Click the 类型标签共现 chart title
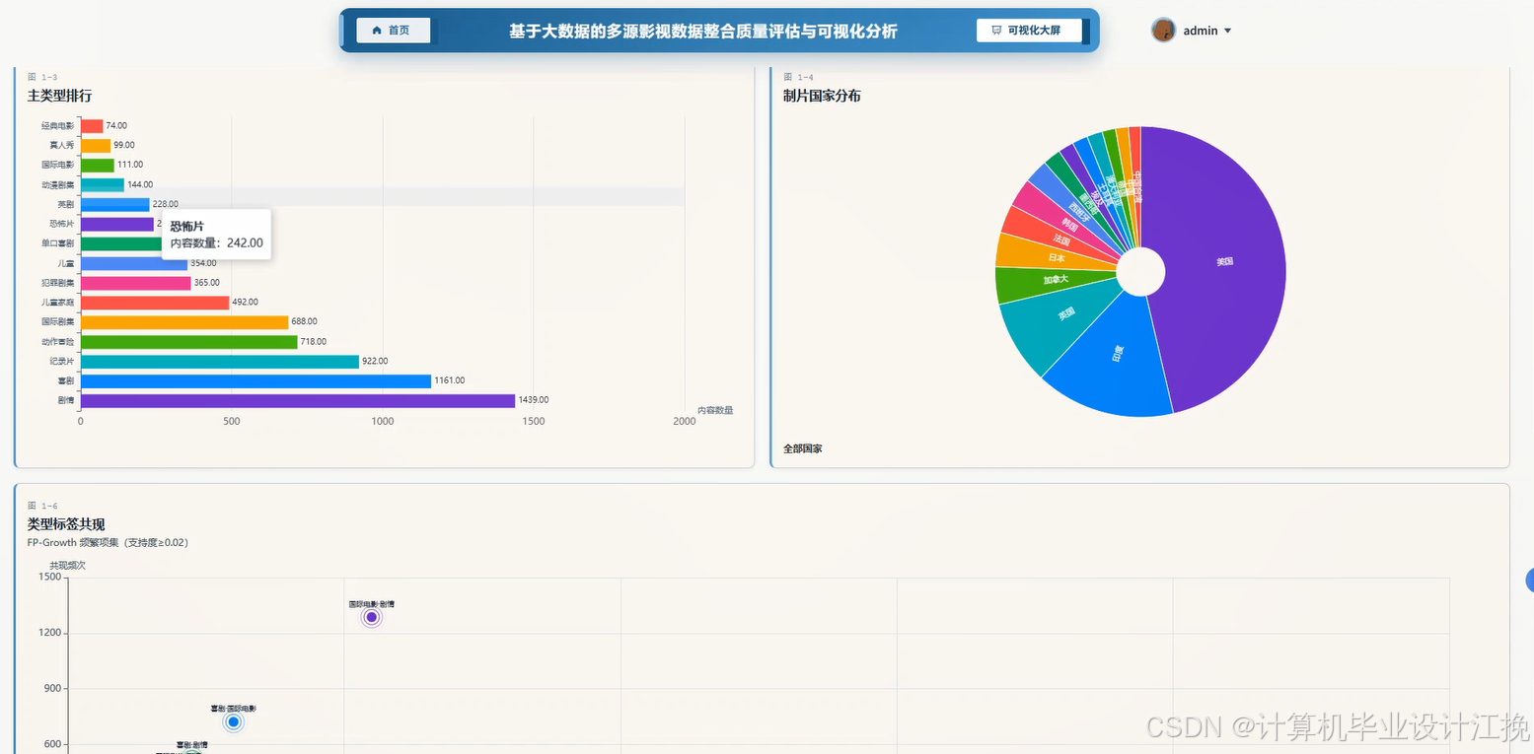Screen dimensions: 1534x754 click(66, 523)
